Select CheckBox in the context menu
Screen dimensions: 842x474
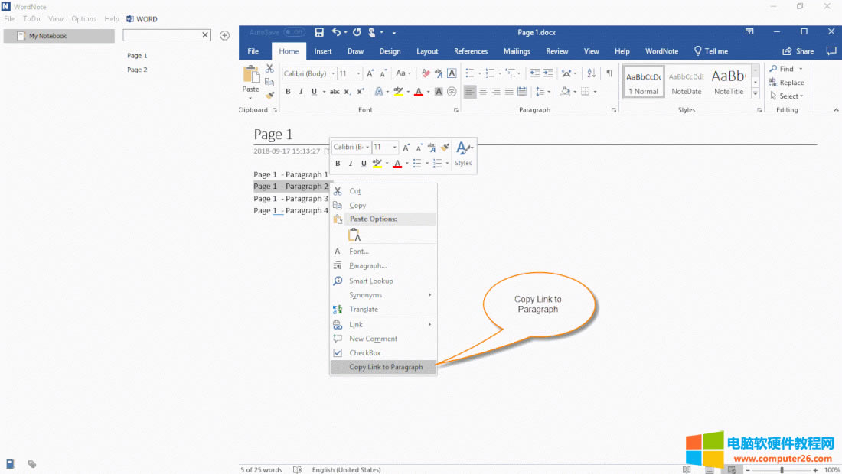364,353
